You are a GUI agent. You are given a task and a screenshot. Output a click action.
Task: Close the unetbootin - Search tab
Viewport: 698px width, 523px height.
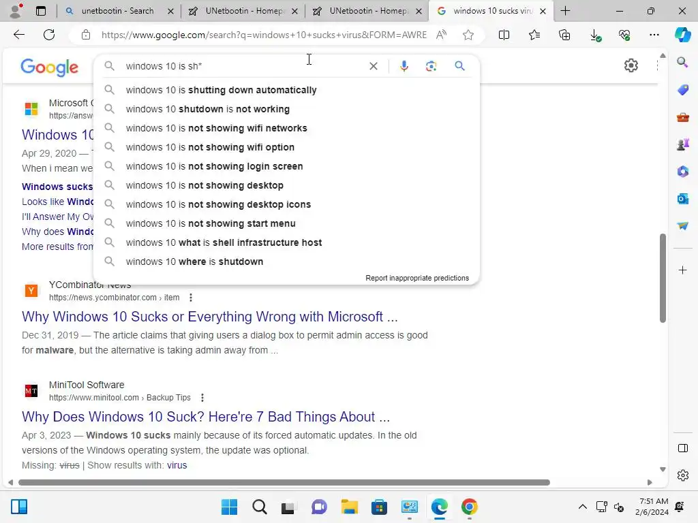pos(170,11)
